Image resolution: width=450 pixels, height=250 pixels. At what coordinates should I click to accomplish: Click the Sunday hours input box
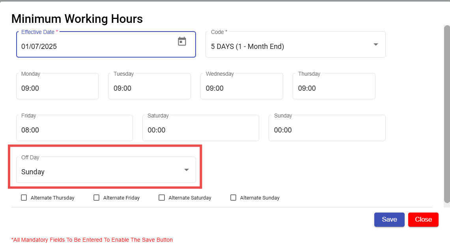(x=327, y=130)
